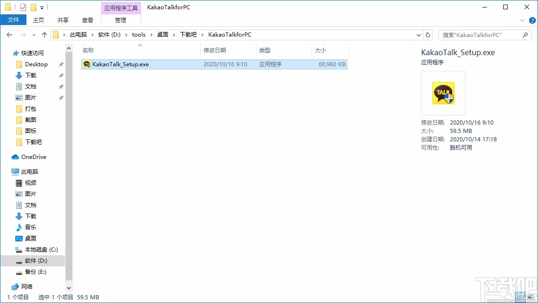Click the 此电脑 monitor icon in navigation pane
538x303 pixels.
pyautogui.click(x=15, y=172)
